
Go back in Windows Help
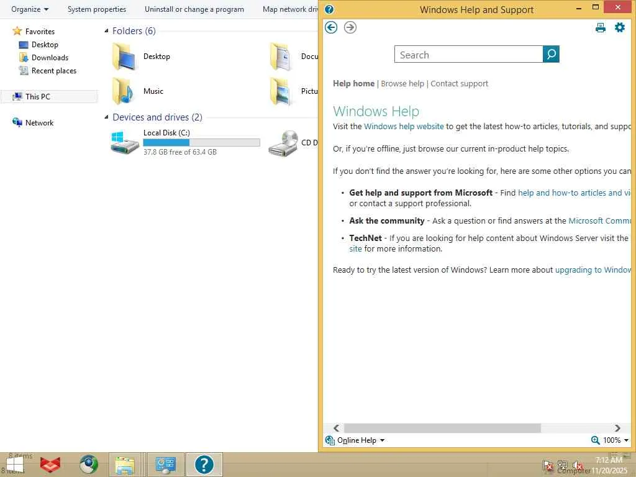[331, 27]
